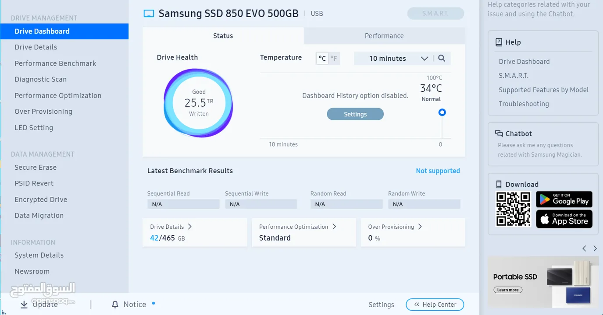Click the Download phone icon
This screenshot has height=315, width=603.
click(x=499, y=184)
